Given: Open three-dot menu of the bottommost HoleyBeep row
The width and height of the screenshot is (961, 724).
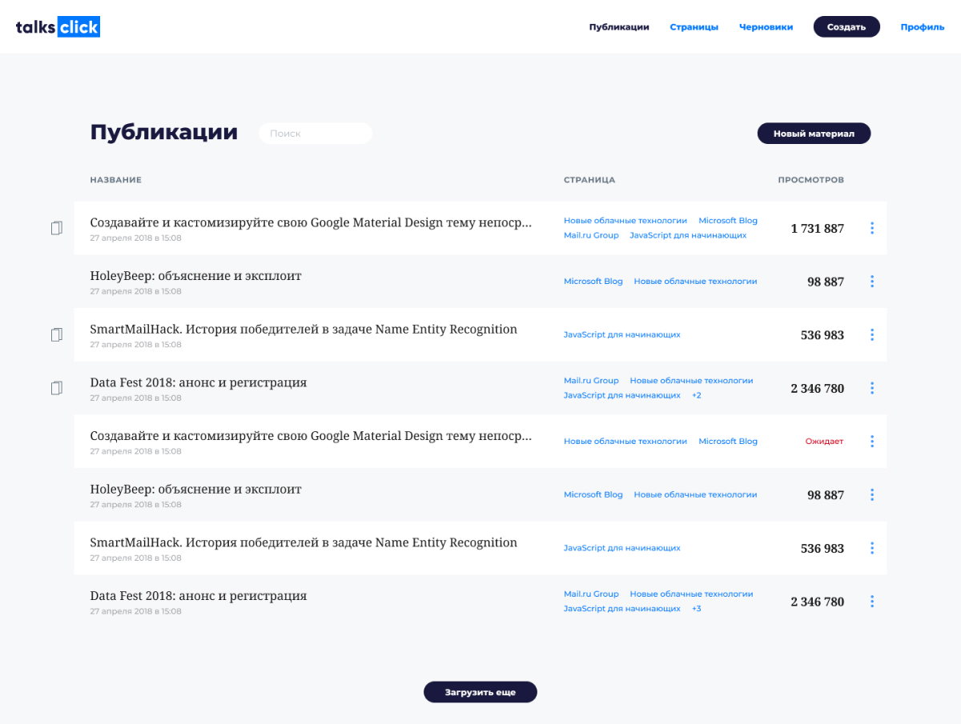Looking at the screenshot, I should pyautogui.click(x=872, y=494).
